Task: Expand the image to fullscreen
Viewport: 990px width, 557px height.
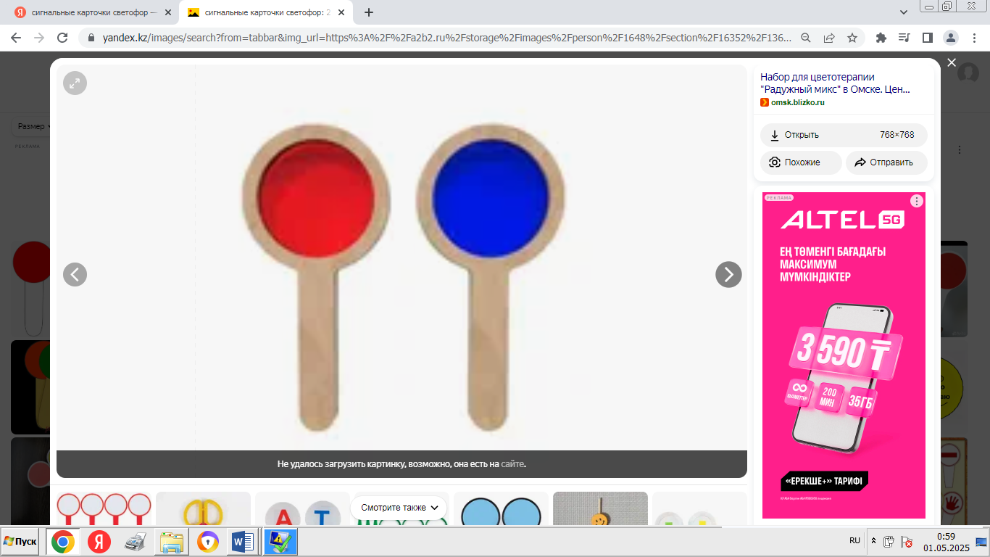Action: click(75, 83)
